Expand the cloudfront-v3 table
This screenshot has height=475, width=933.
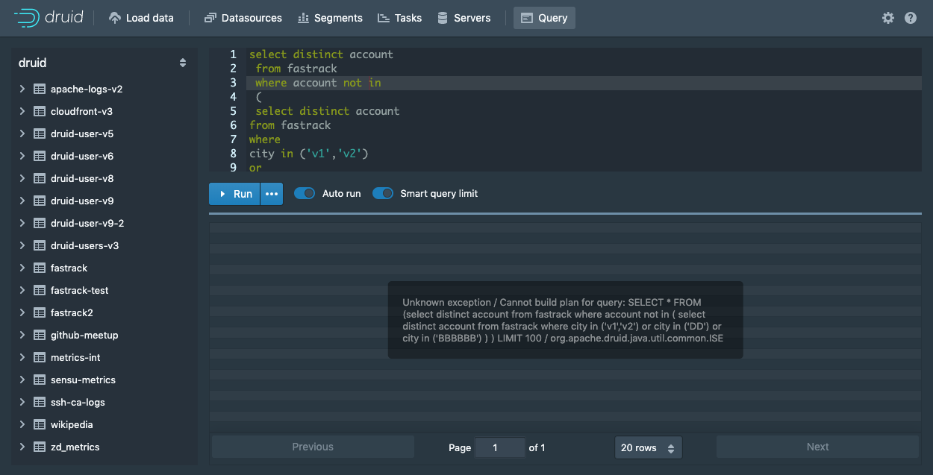pos(22,111)
